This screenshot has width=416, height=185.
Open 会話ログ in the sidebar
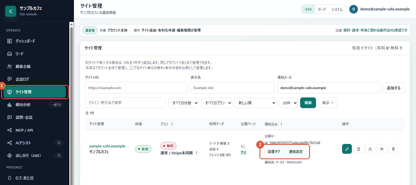tap(35, 79)
